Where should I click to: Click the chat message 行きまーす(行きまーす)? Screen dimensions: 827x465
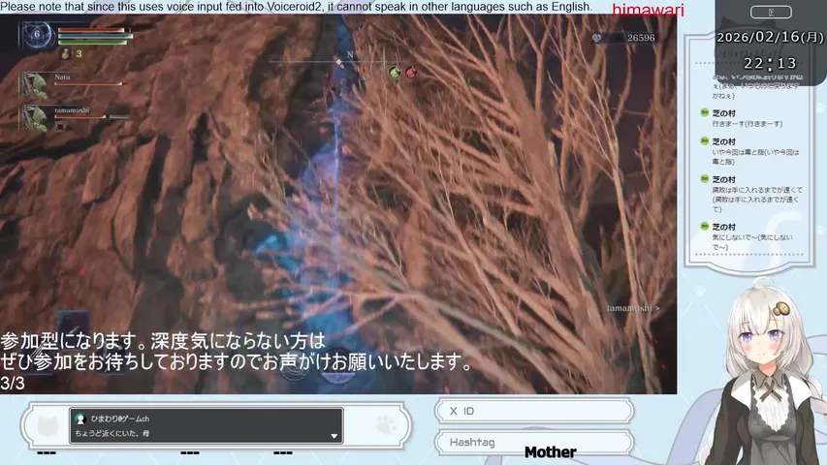(x=747, y=124)
